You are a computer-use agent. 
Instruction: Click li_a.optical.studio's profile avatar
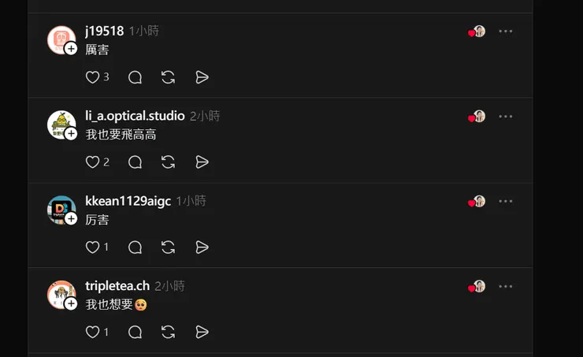click(x=60, y=124)
